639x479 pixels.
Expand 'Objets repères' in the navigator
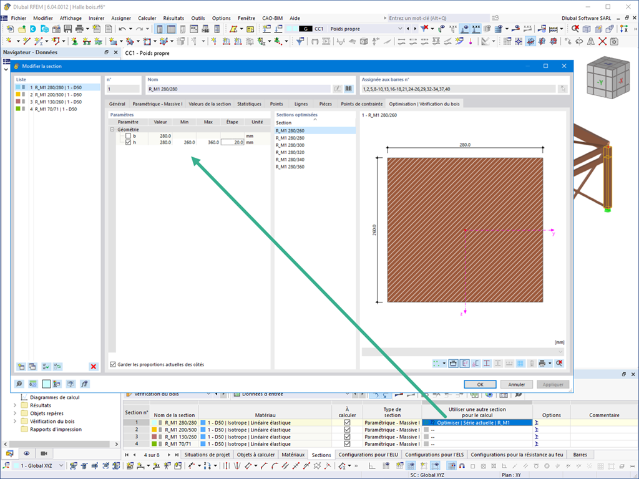15,414
